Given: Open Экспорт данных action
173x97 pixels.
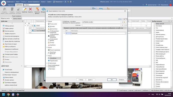Looking at the screenshot, I should tap(9, 80).
